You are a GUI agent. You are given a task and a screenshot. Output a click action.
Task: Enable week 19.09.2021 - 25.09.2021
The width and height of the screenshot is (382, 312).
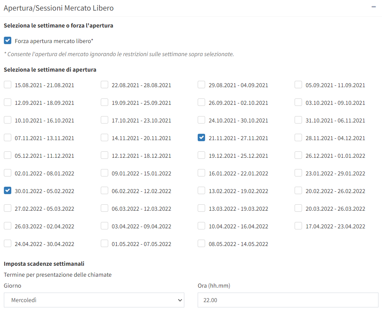[x=104, y=102]
